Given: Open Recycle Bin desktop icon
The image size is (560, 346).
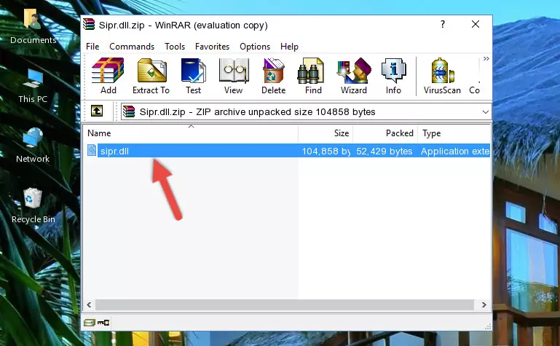Looking at the screenshot, I should point(33,205).
